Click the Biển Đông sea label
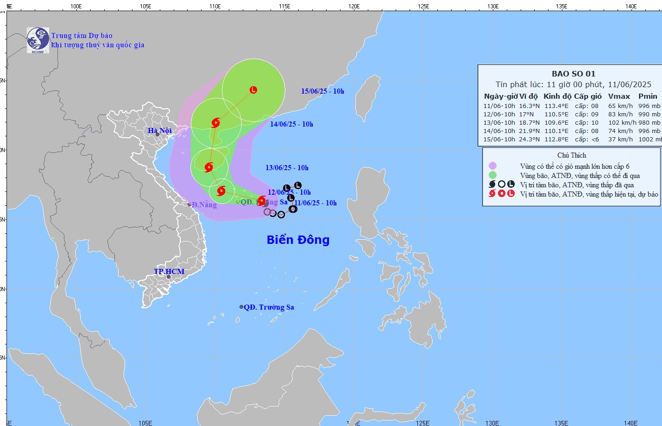662x426 pixels. 298,240
